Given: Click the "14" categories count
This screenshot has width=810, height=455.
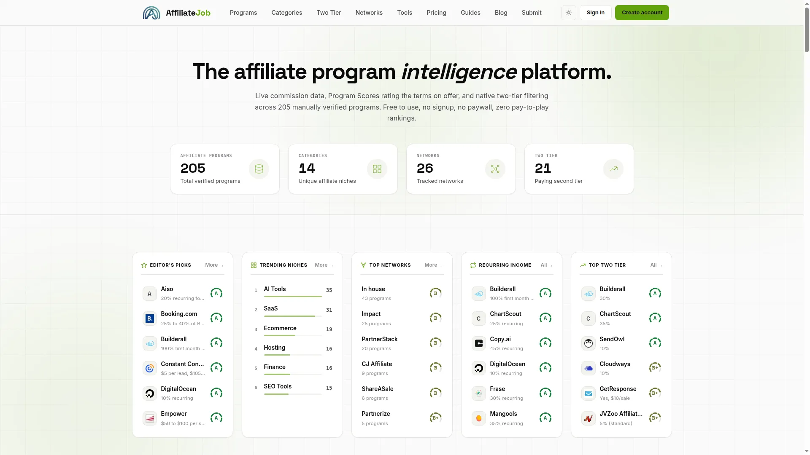Looking at the screenshot, I should point(307,169).
